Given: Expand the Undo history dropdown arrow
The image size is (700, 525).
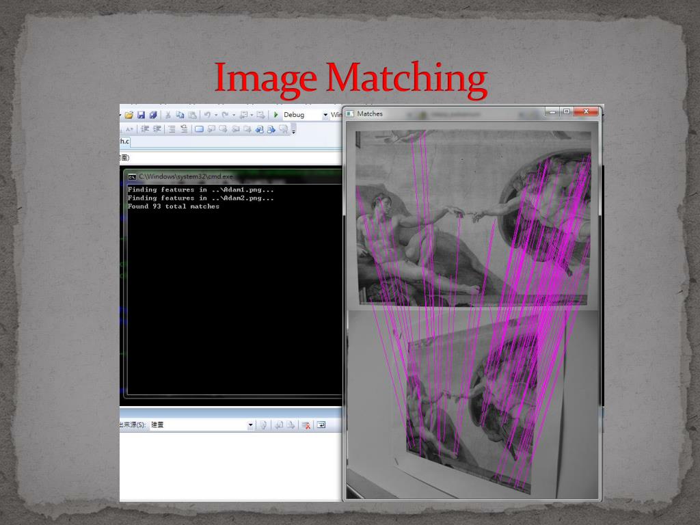Looking at the screenshot, I should point(216,115).
